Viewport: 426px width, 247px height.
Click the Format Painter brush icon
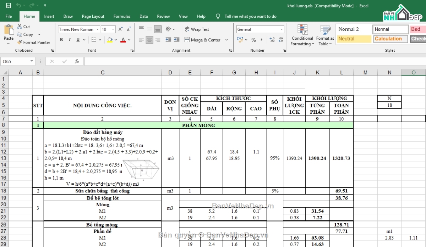(20, 42)
